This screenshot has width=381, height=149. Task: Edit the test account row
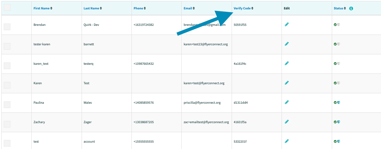coord(287,141)
